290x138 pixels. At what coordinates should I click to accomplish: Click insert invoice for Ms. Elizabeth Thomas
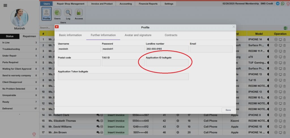(x=116, y=121)
